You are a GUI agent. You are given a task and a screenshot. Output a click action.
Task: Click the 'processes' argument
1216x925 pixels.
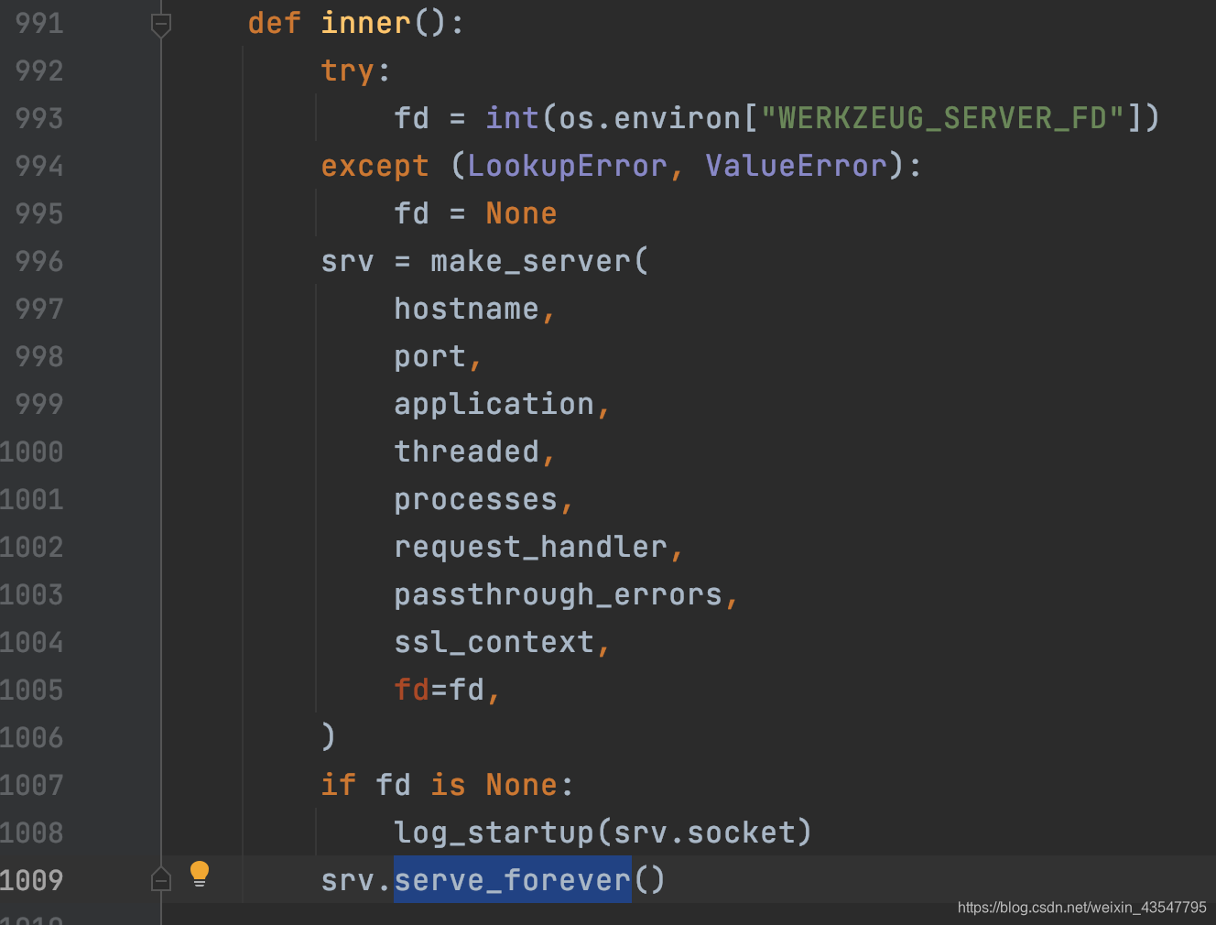(475, 500)
